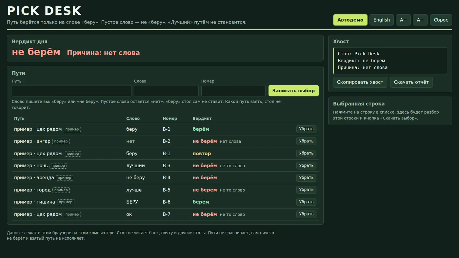
Task: Remove the B-2 ангар row with Убрать
Action: click(306, 141)
